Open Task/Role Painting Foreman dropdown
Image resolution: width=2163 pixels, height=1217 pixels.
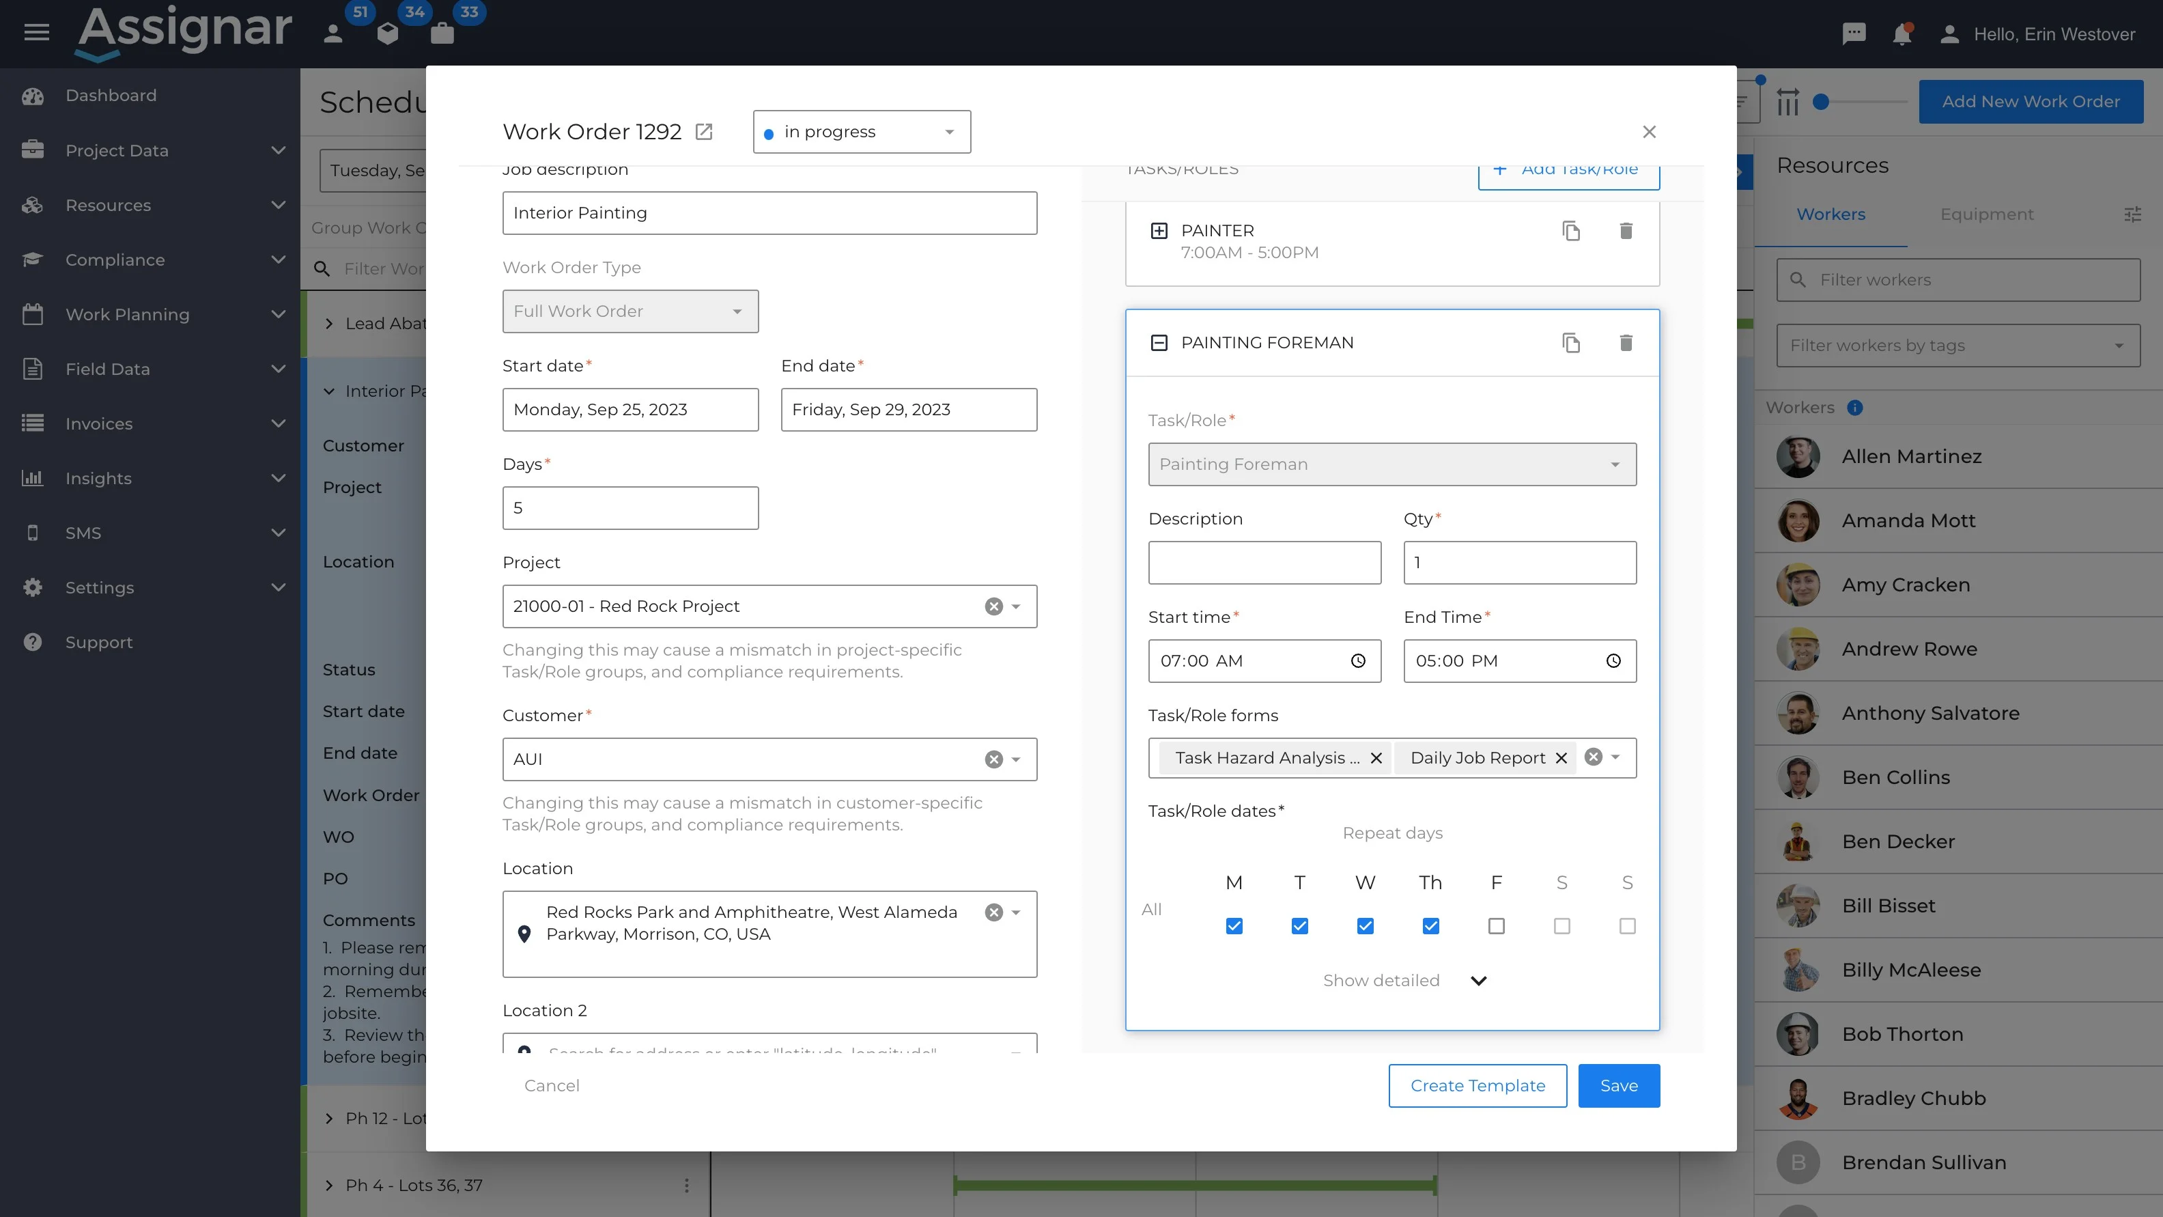click(x=1391, y=464)
